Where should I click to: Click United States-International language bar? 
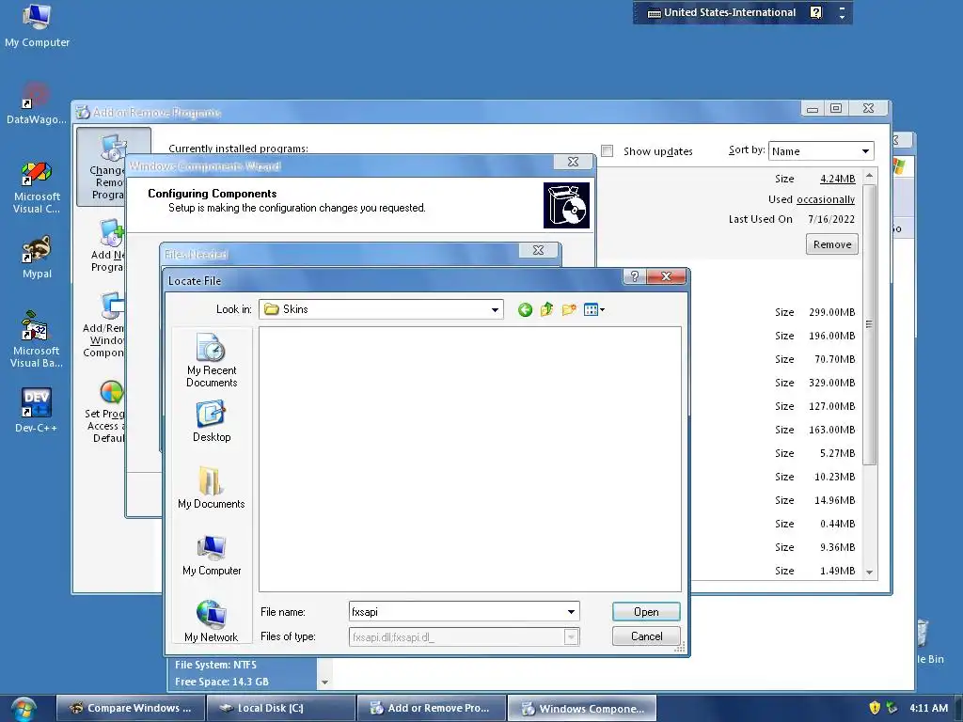[721, 12]
